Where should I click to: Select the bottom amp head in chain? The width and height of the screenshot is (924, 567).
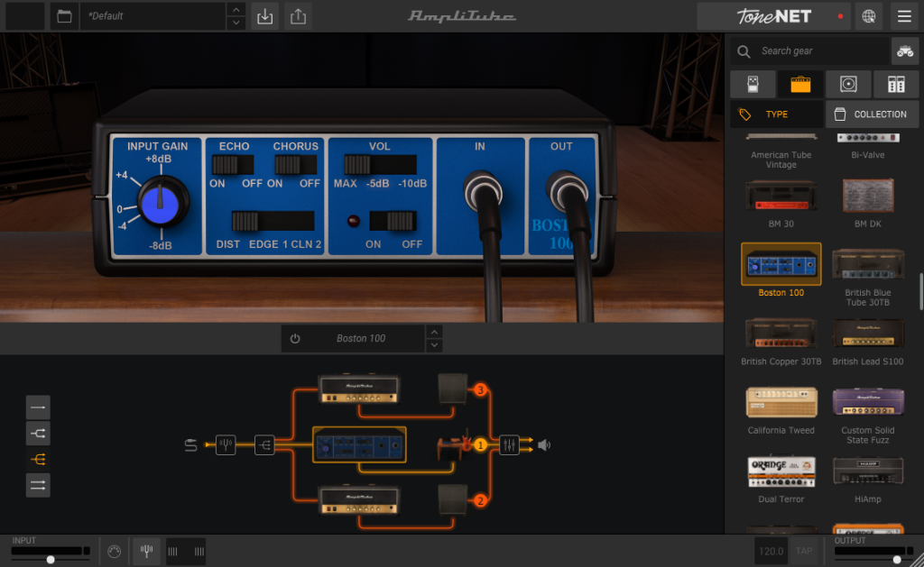(359, 500)
